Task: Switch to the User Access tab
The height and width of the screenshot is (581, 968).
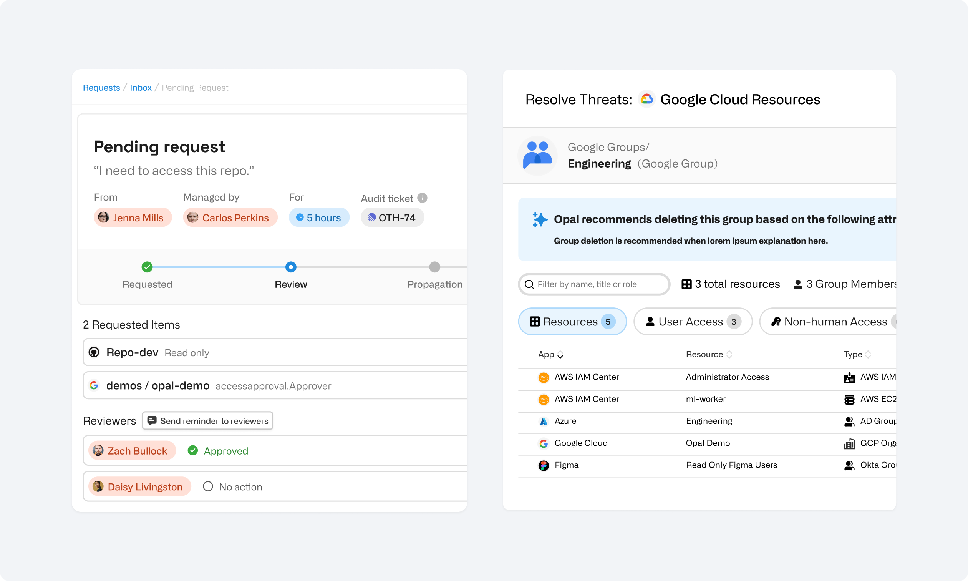Action: (x=693, y=321)
